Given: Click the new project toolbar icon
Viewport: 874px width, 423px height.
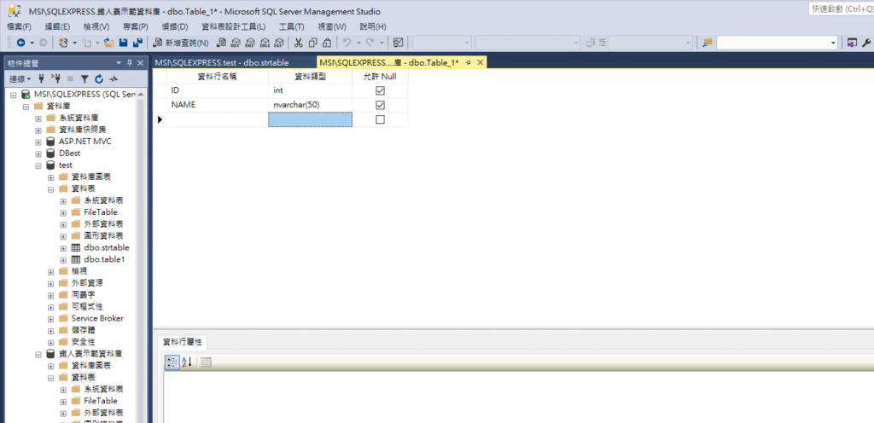Looking at the screenshot, I should [63, 43].
